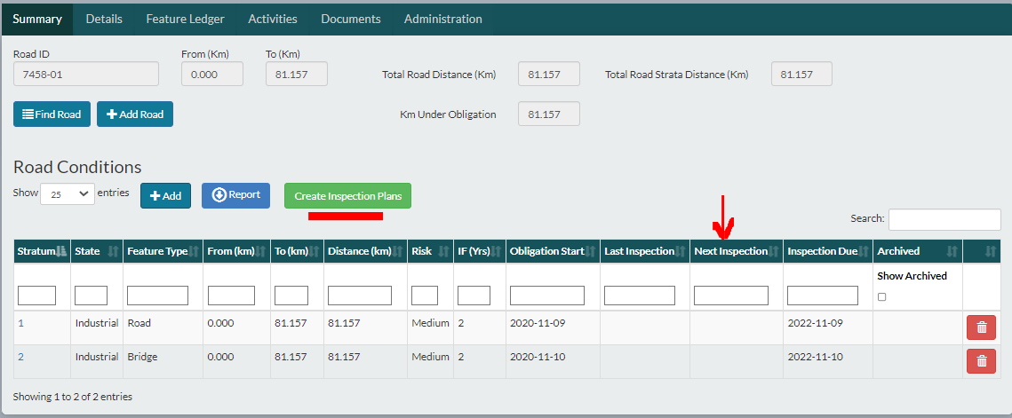Sort table by Stratum column arrows
Image resolution: width=1012 pixels, height=418 pixels.
coord(61,251)
